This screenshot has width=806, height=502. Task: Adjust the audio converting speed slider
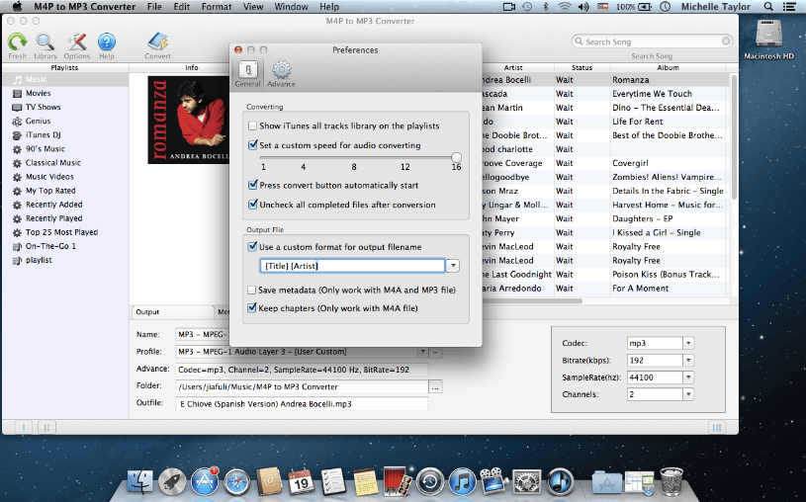pyautogui.click(x=456, y=157)
